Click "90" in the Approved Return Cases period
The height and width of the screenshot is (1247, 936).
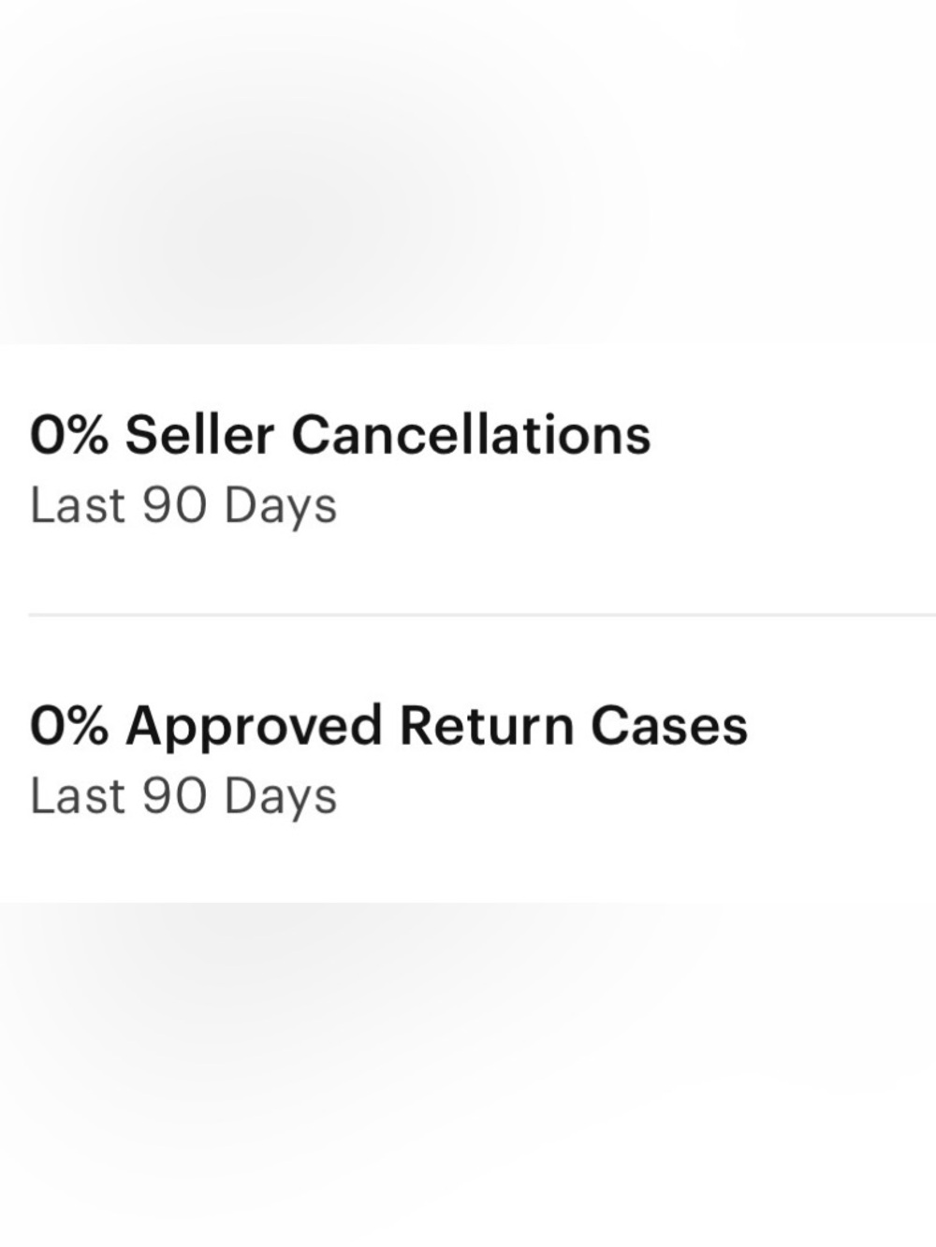[174, 796]
